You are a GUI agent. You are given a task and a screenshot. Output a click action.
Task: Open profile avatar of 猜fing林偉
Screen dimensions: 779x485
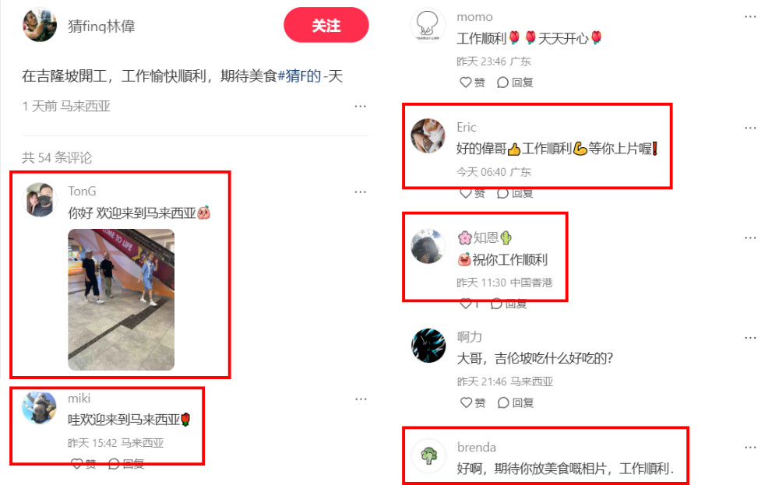click(x=40, y=26)
